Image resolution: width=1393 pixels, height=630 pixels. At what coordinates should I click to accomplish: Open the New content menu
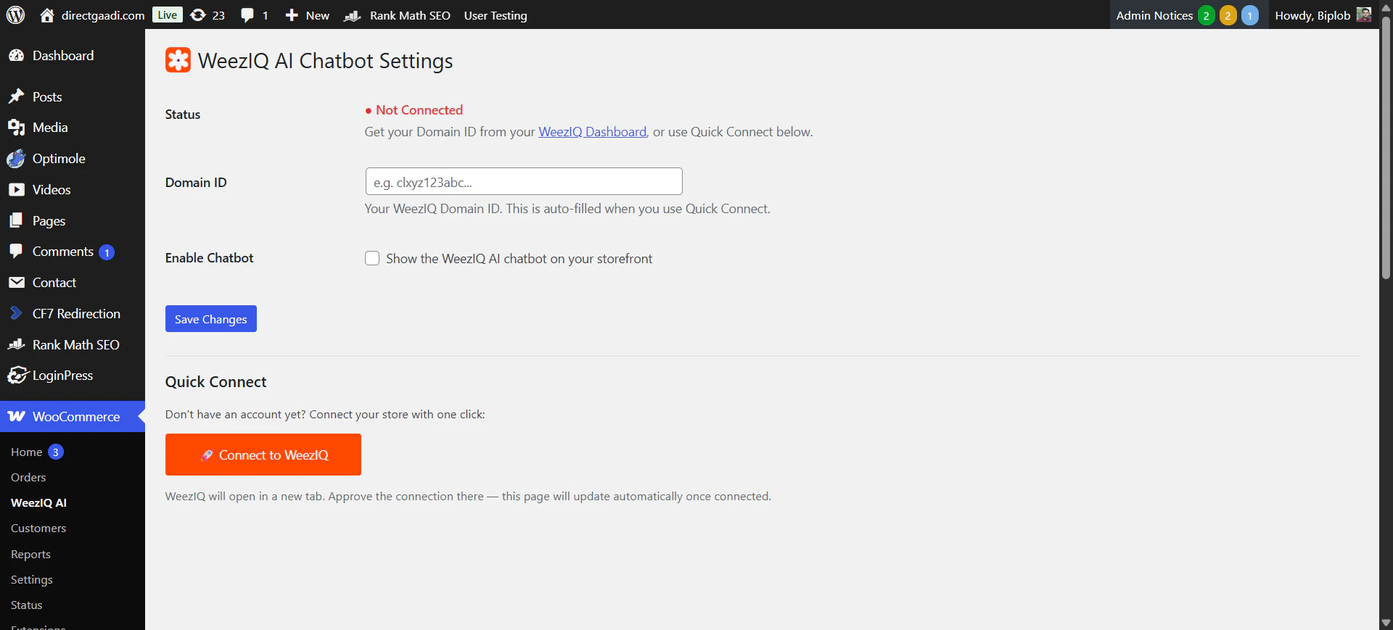coord(307,15)
